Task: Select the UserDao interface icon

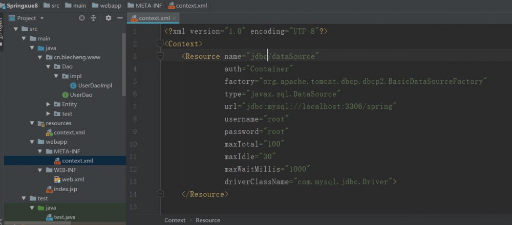Action: (x=65, y=95)
